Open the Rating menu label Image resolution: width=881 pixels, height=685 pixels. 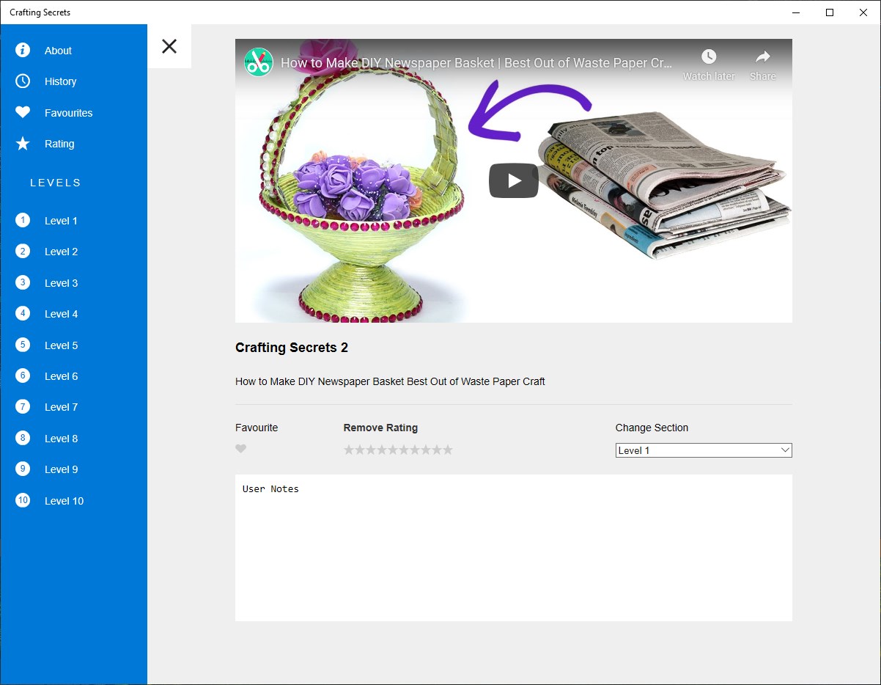pos(59,144)
